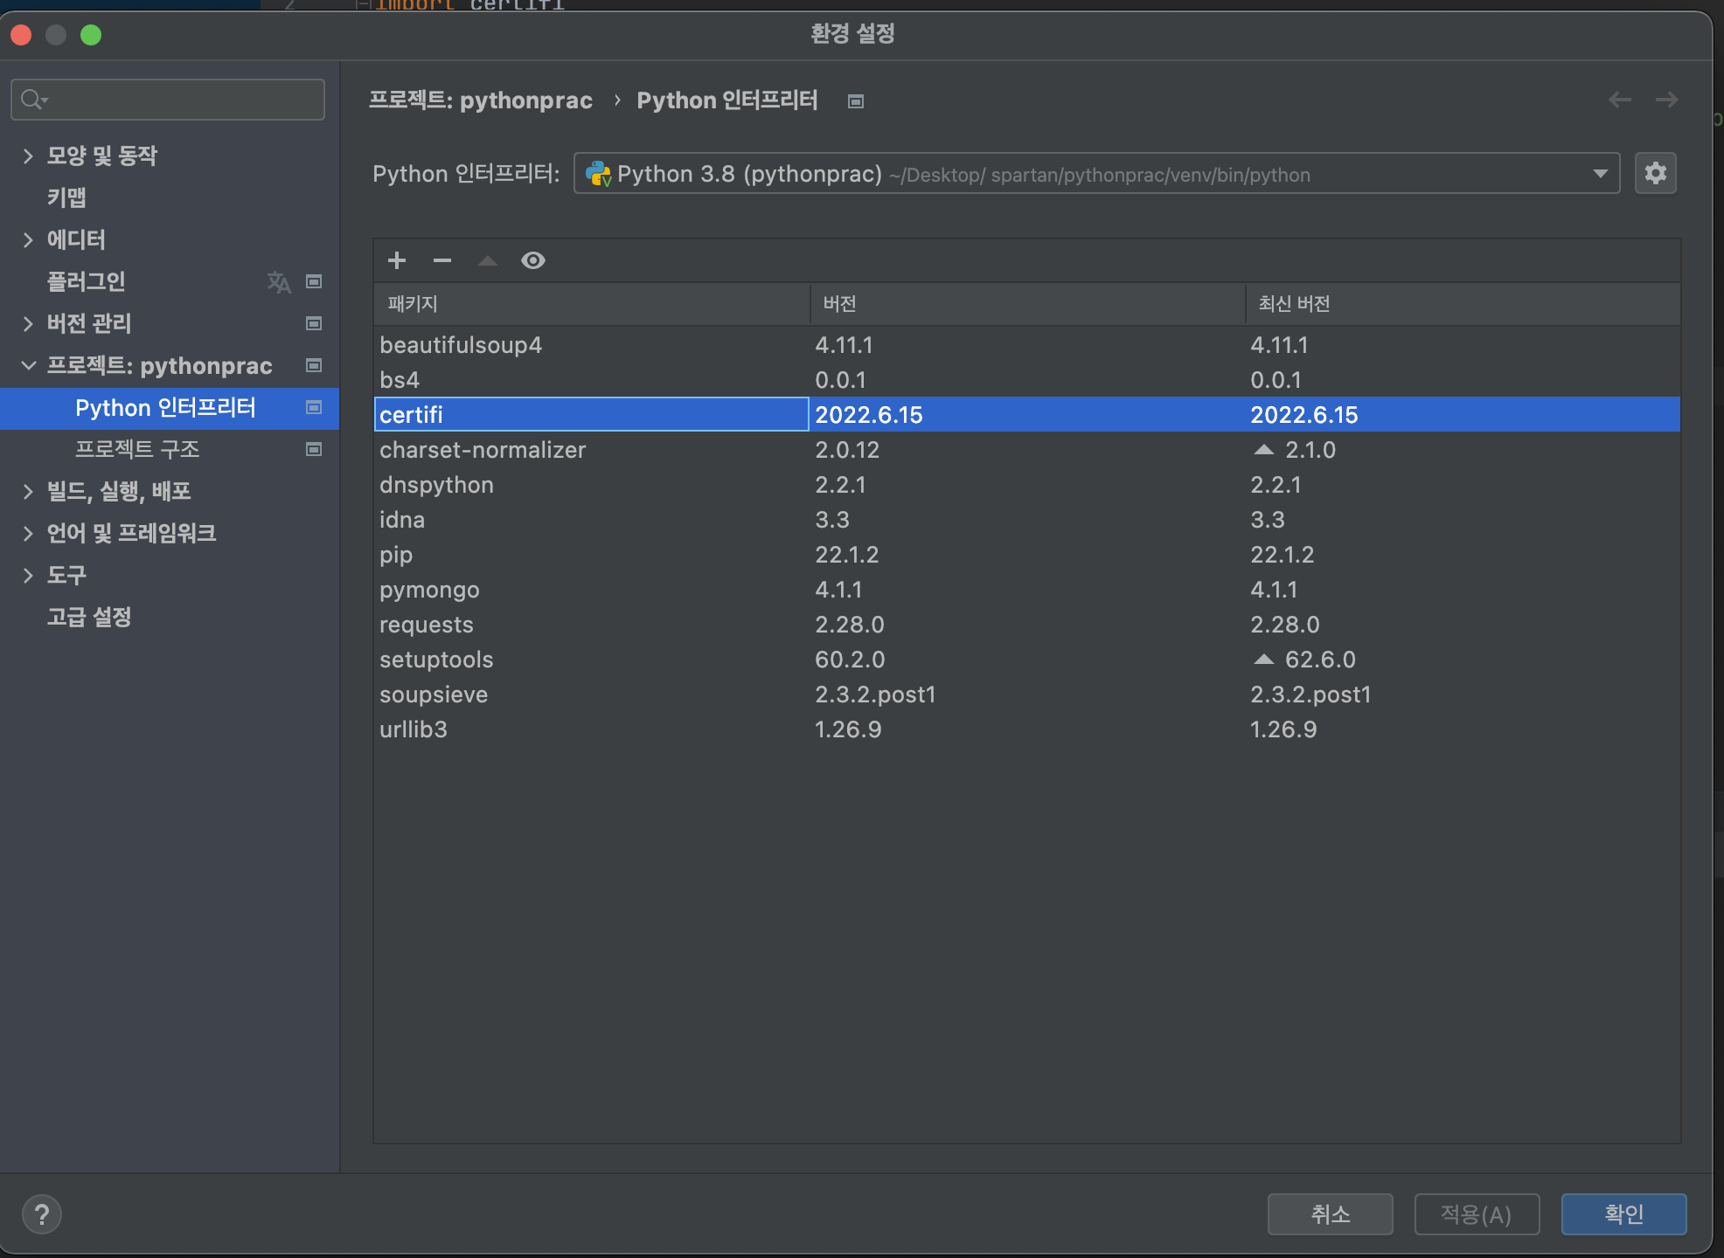Click the upgrade arrow icon in toolbar
The height and width of the screenshot is (1258, 1724).
pos(488,260)
